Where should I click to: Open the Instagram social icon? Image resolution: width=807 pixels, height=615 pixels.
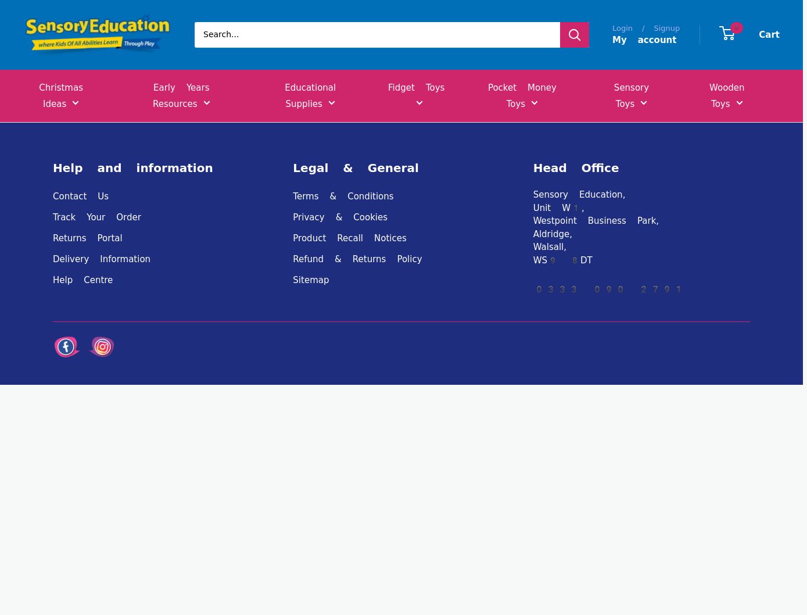tap(102, 347)
